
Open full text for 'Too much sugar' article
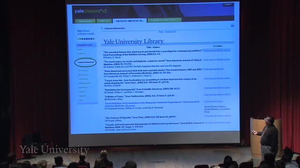tap(217, 60)
